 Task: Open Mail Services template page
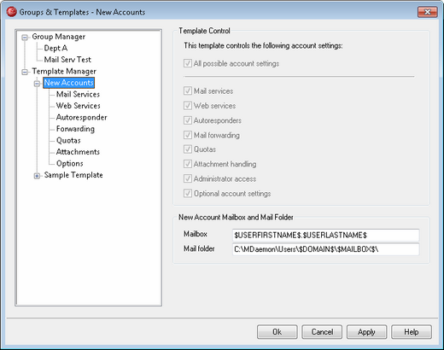(x=78, y=94)
